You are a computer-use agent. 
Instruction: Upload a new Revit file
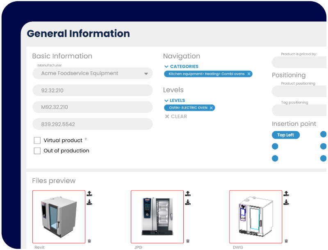click(x=89, y=193)
